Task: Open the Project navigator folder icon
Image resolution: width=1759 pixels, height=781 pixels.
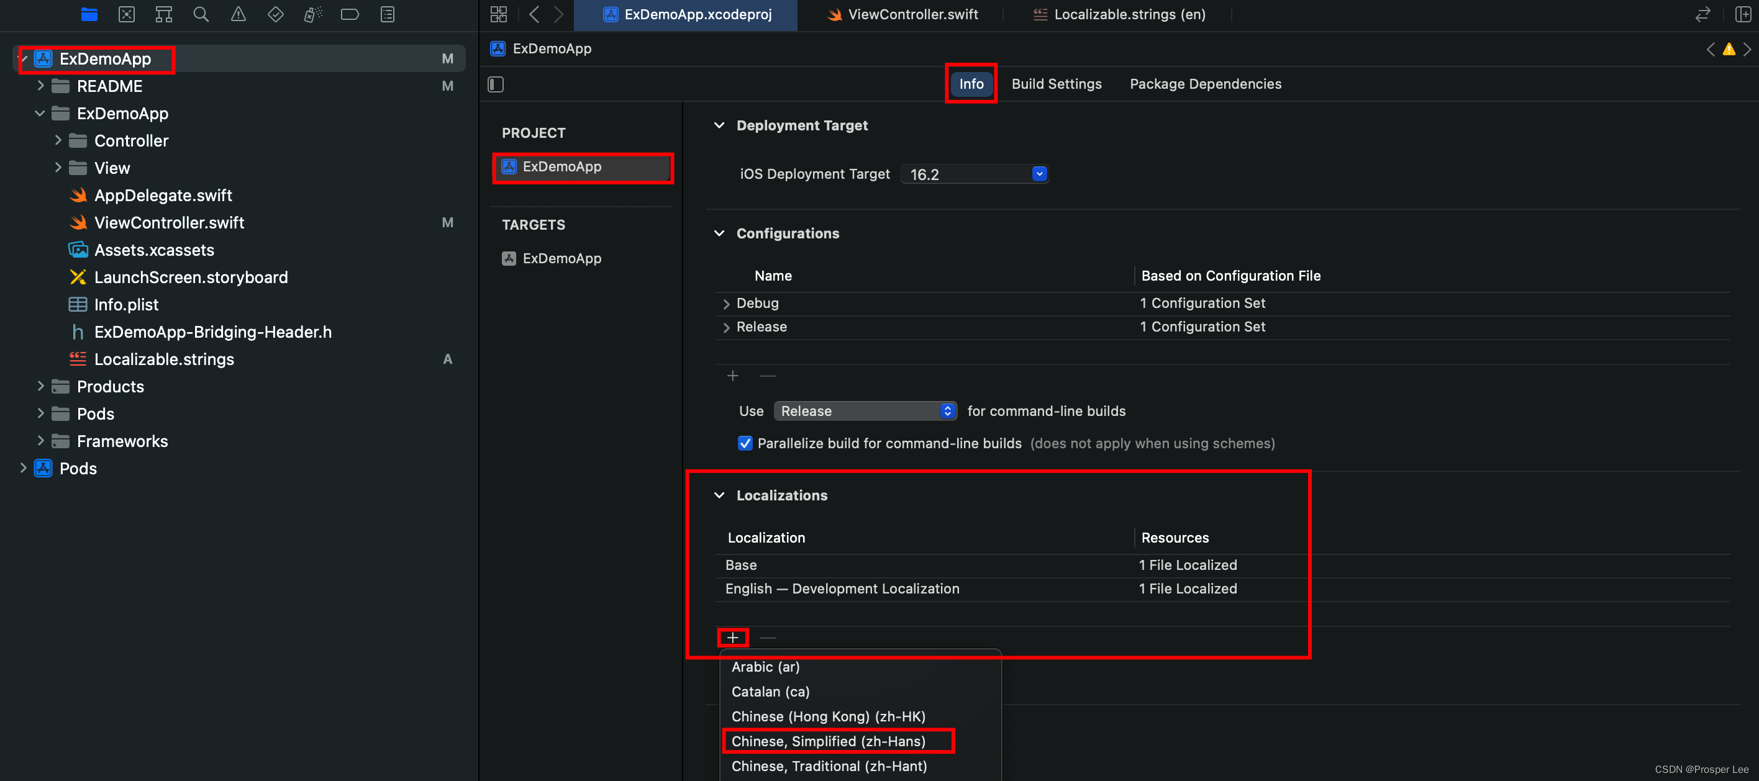Action: (89, 14)
